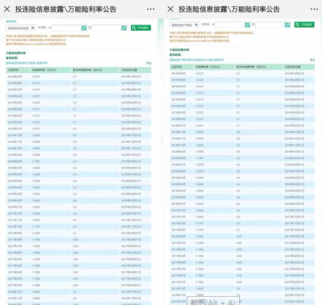Close the left 投连险信息披露 page with X

[x=7, y=9]
